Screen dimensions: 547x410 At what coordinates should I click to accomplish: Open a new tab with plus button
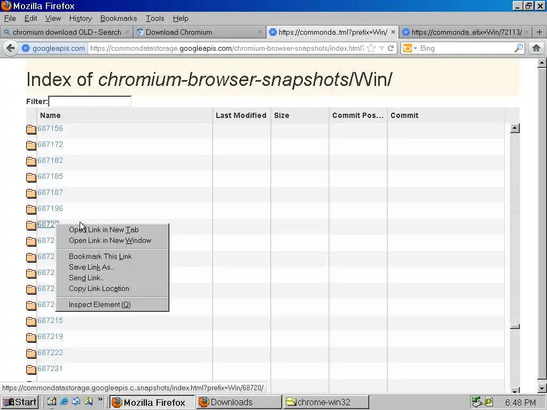(x=540, y=32)
